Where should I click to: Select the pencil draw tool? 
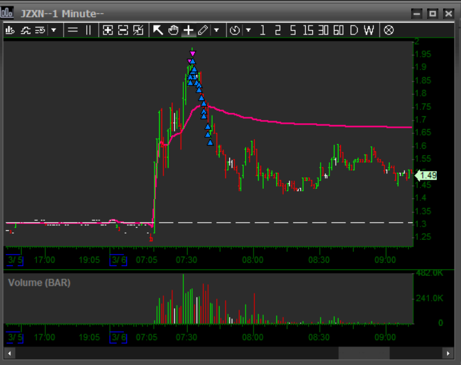[x=203, y=30]
